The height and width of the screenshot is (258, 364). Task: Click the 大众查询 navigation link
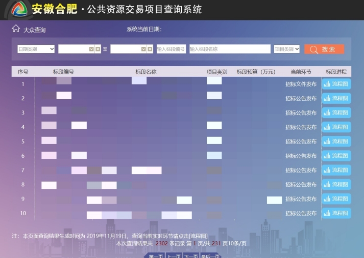click(35, 30)
